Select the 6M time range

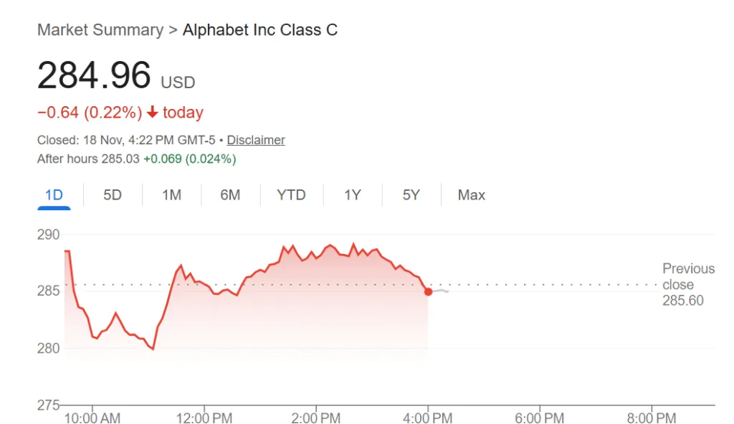tap(230, 195)
